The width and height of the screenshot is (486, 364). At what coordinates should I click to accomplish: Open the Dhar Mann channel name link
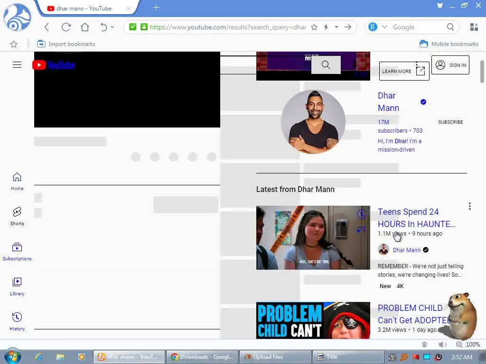click(x=388, y=102)
